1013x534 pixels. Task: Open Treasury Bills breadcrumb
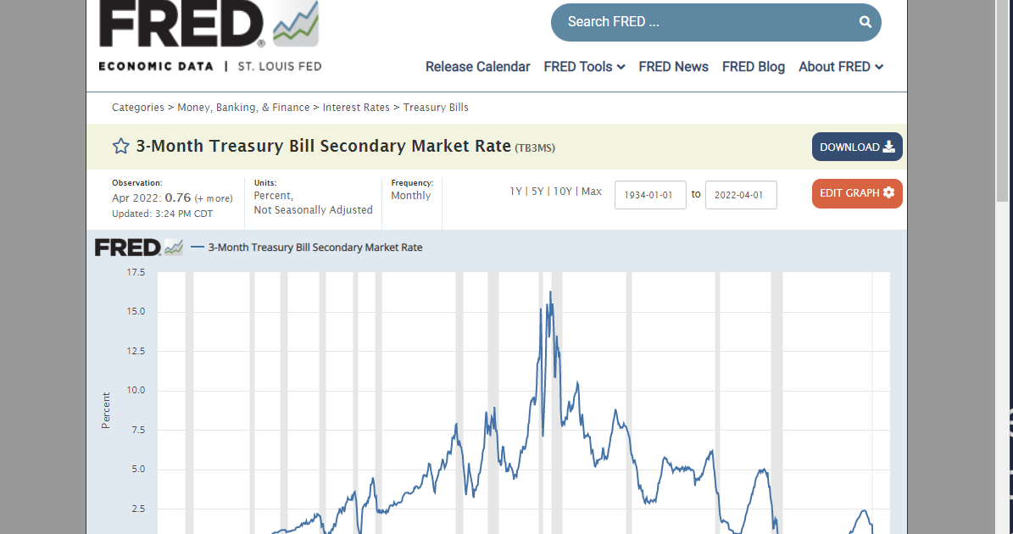click(436, 107)
